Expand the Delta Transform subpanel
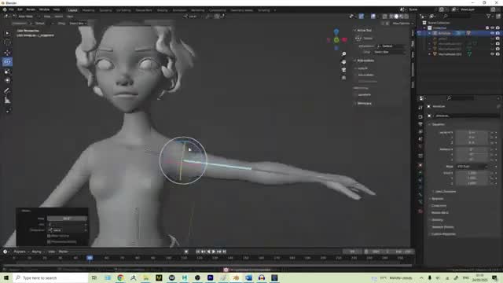The width and height of the screenshot is (503, 283). coord(444,192)
